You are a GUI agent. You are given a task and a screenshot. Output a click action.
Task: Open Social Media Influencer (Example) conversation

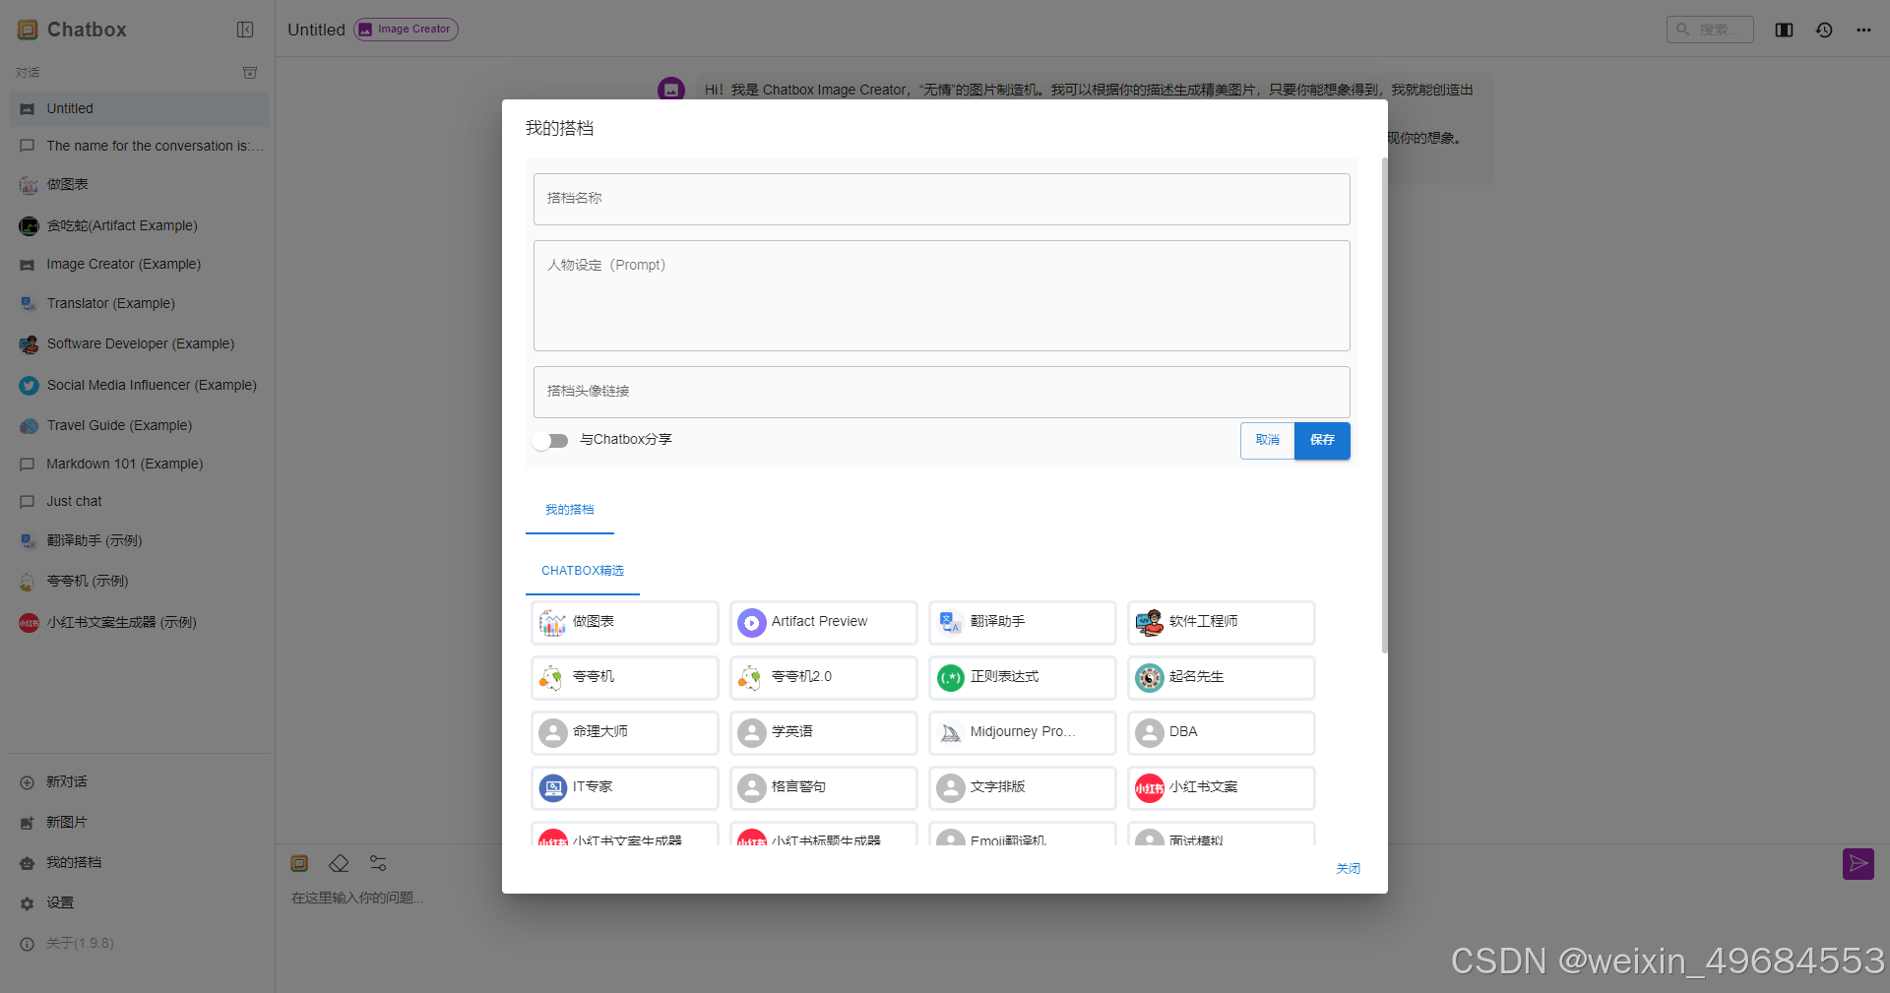pyautogui.click(x=139, y=385)
